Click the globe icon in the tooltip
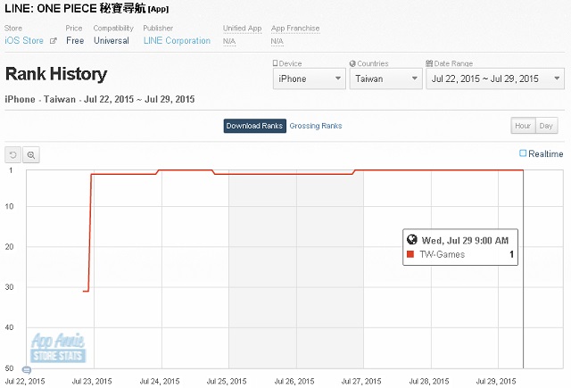 click(x=412, y=240)
